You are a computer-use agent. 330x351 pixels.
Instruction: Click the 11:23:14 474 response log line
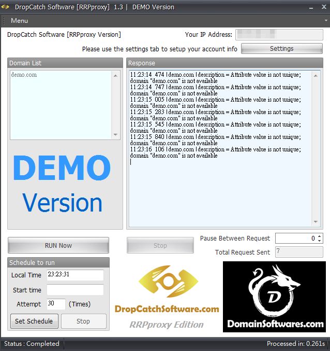pyautogui.click(x=216, y=77)
